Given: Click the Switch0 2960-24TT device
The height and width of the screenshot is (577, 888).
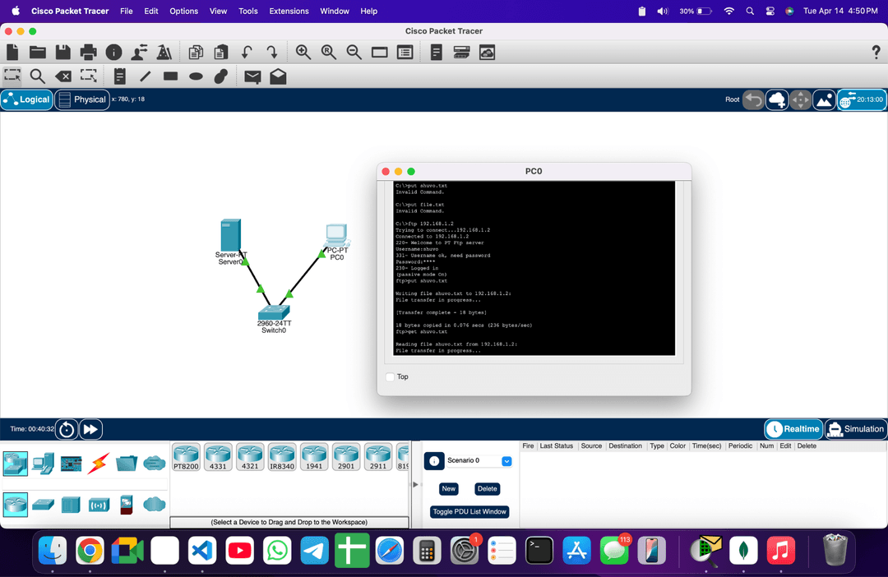Looking at the screenshot, I should (274, 312).
